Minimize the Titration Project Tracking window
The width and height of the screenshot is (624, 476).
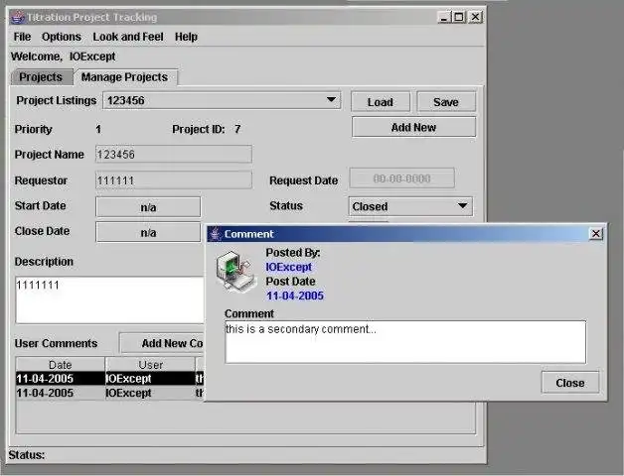444,17
